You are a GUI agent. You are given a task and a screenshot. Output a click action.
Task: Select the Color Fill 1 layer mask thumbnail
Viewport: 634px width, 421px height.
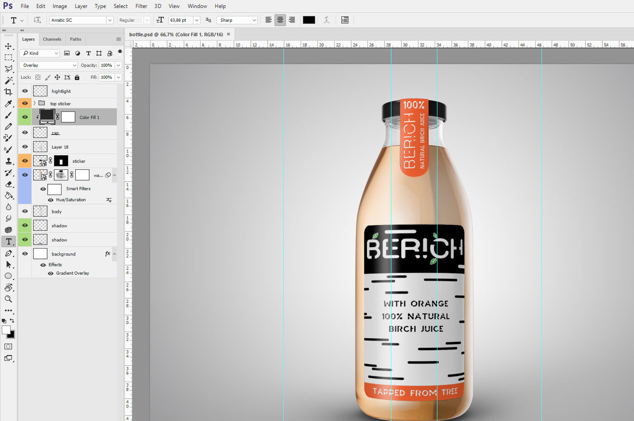coord(68,117)
